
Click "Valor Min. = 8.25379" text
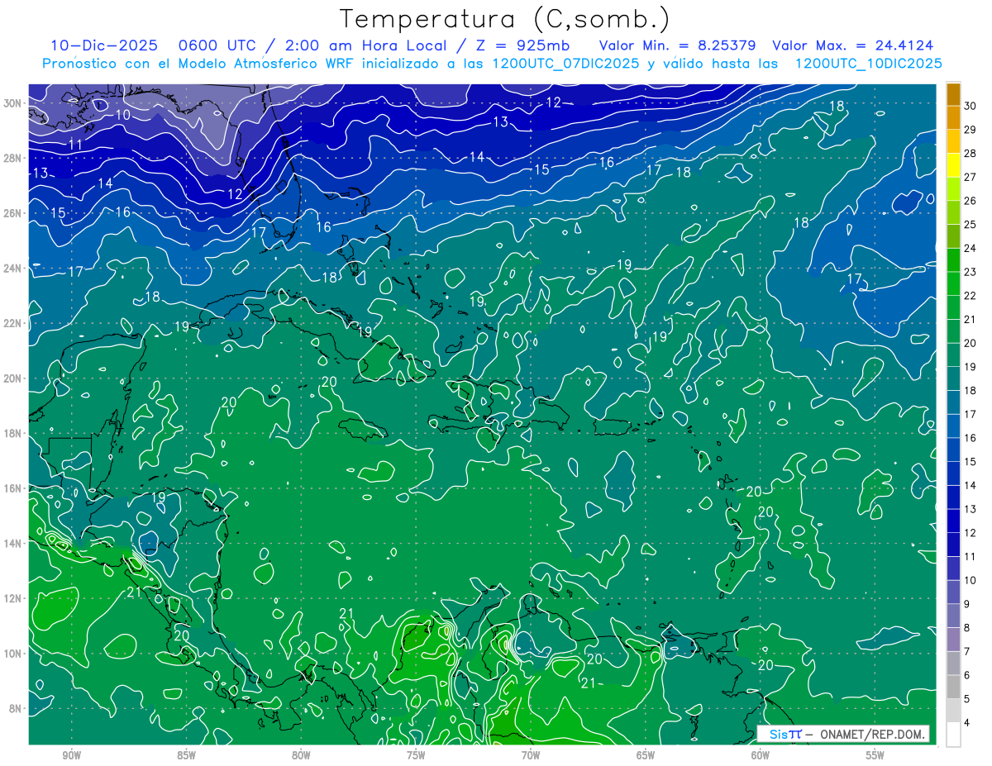(x=676, y=45)
